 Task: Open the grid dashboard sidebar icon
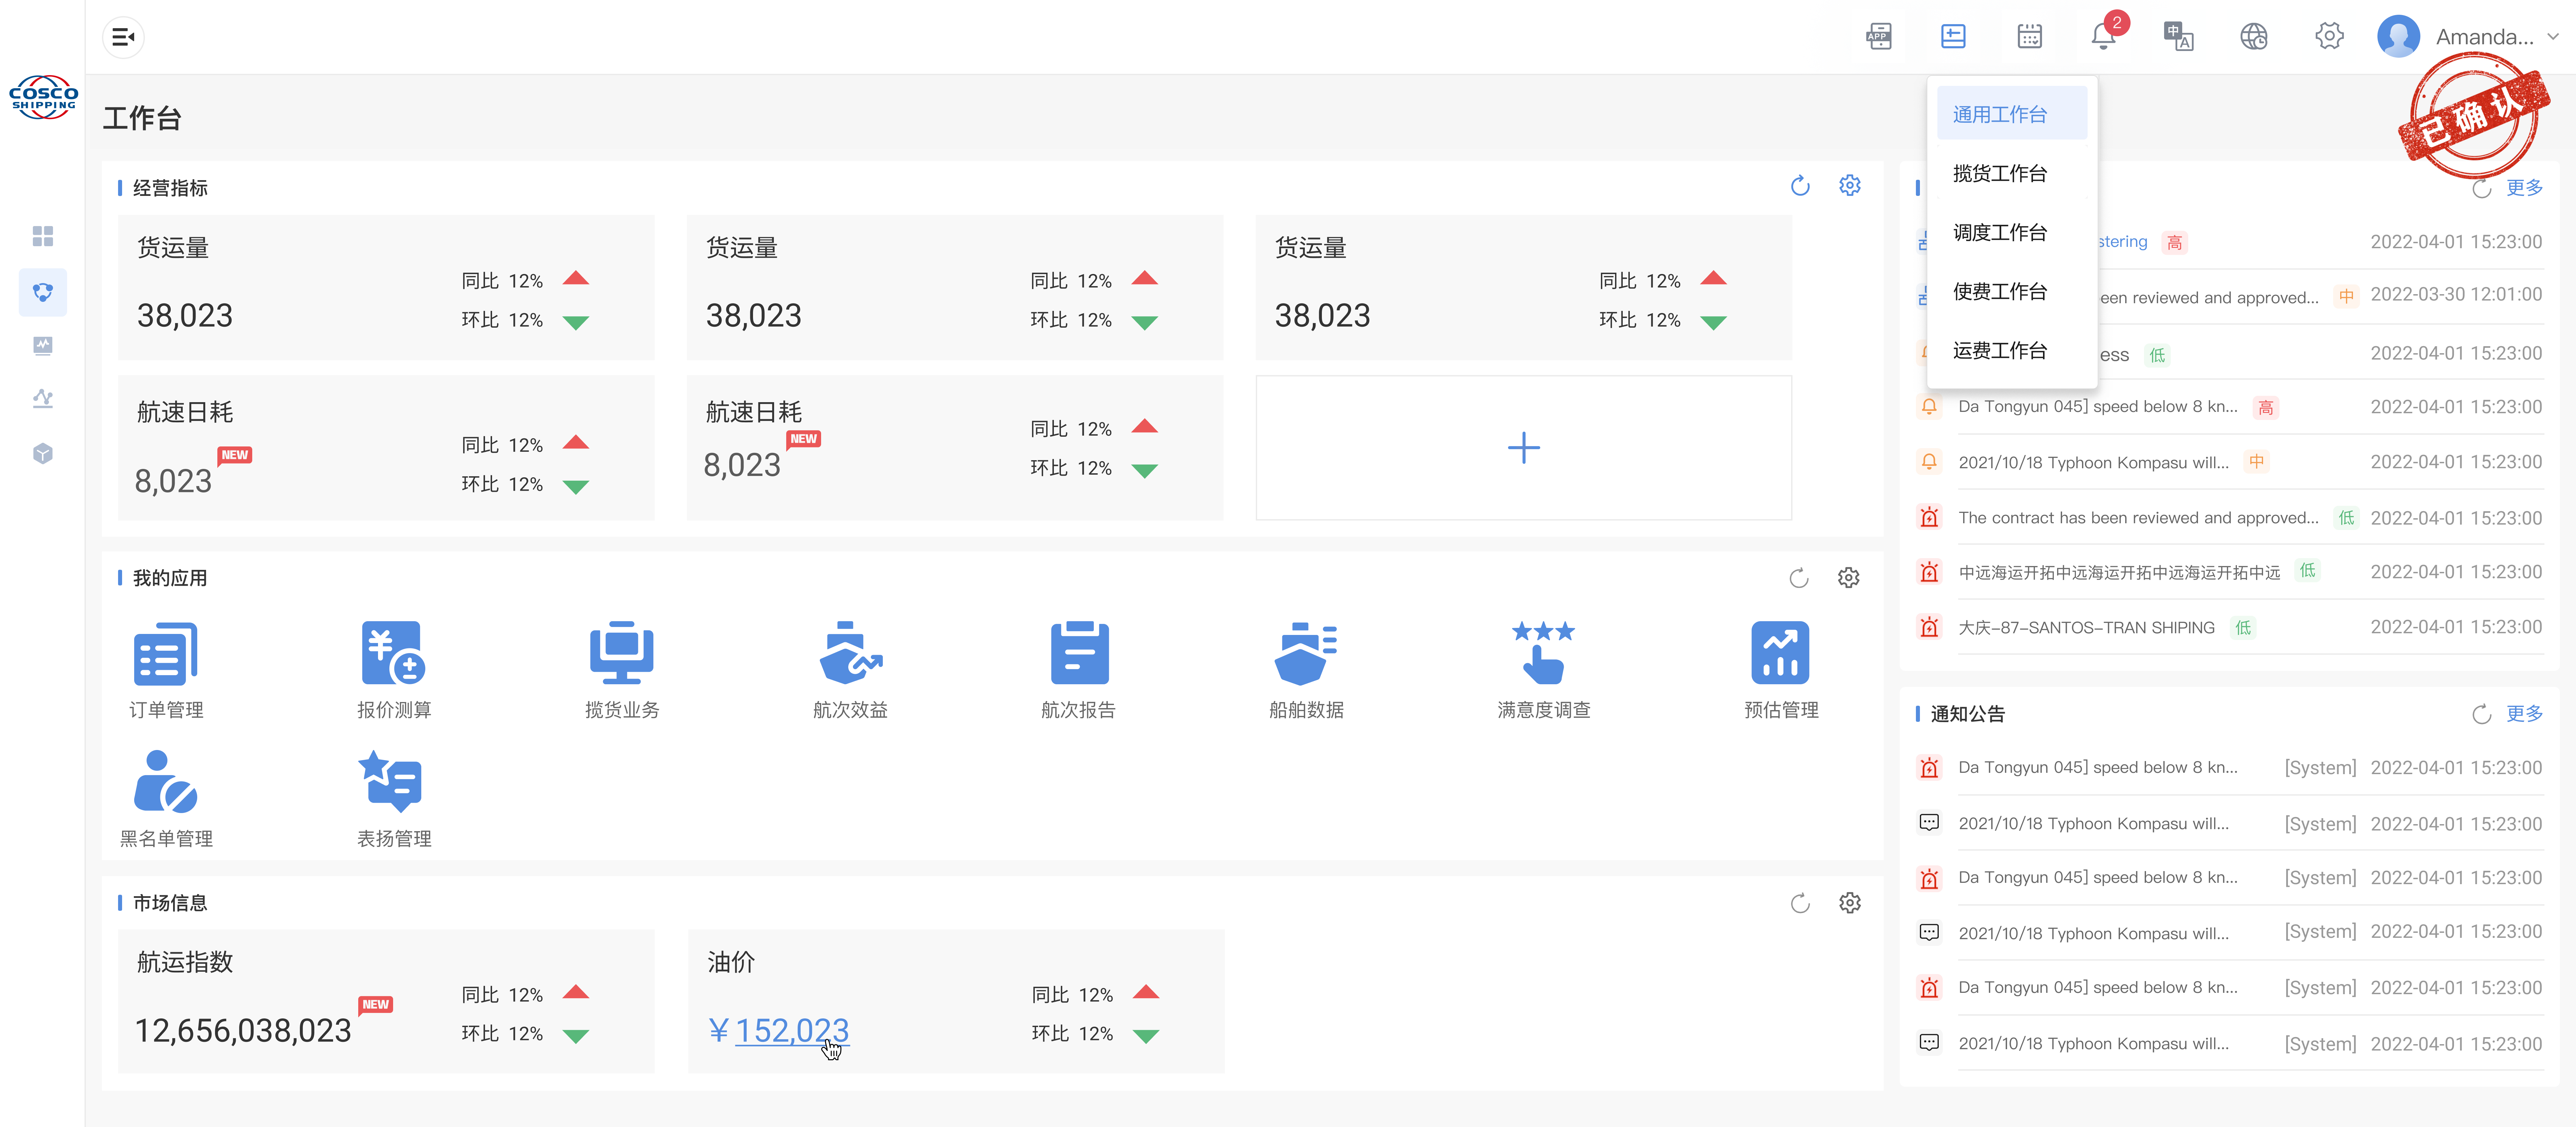(43, 236)
